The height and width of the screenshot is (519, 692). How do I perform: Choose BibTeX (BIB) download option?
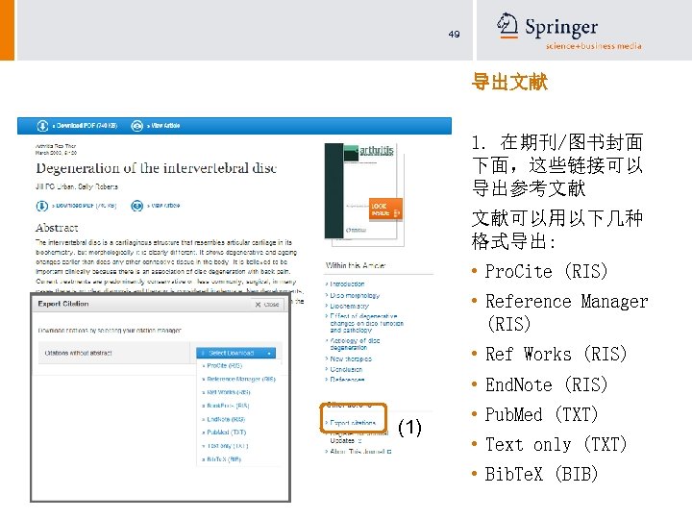pyautogui.click(x=222, y=459)
